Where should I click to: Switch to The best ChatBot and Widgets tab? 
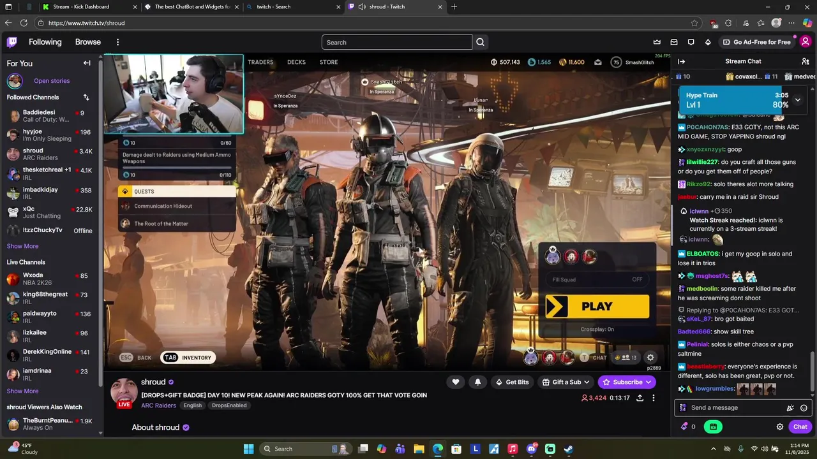click(191, 6)
